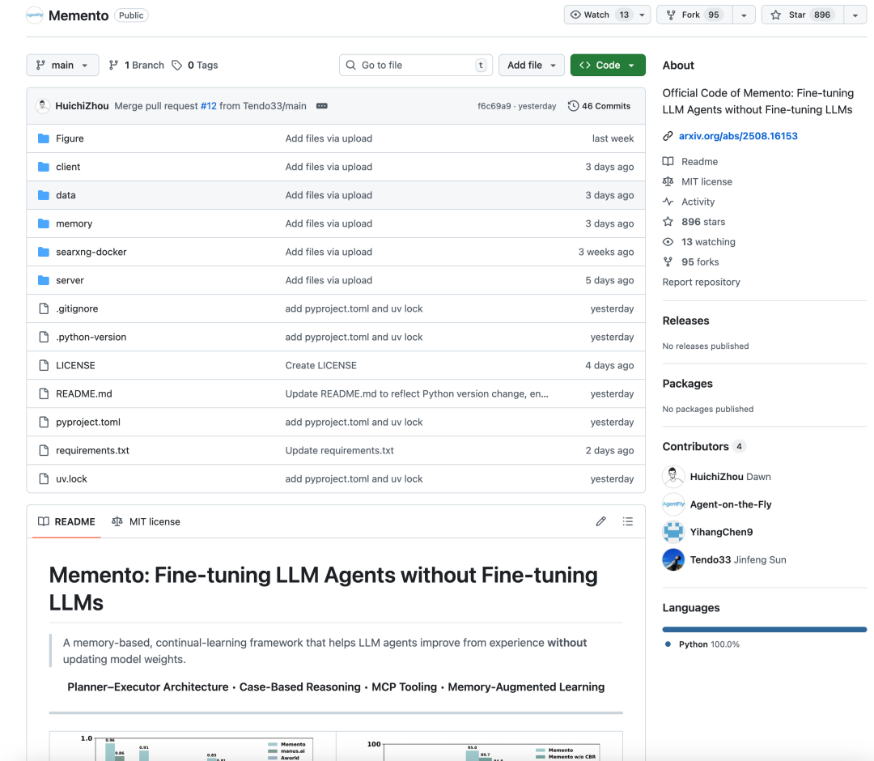This screenshot has height=761, width=874.
Task: Open the memory folder
Action: pyautogui.click(x=74, y=223)
